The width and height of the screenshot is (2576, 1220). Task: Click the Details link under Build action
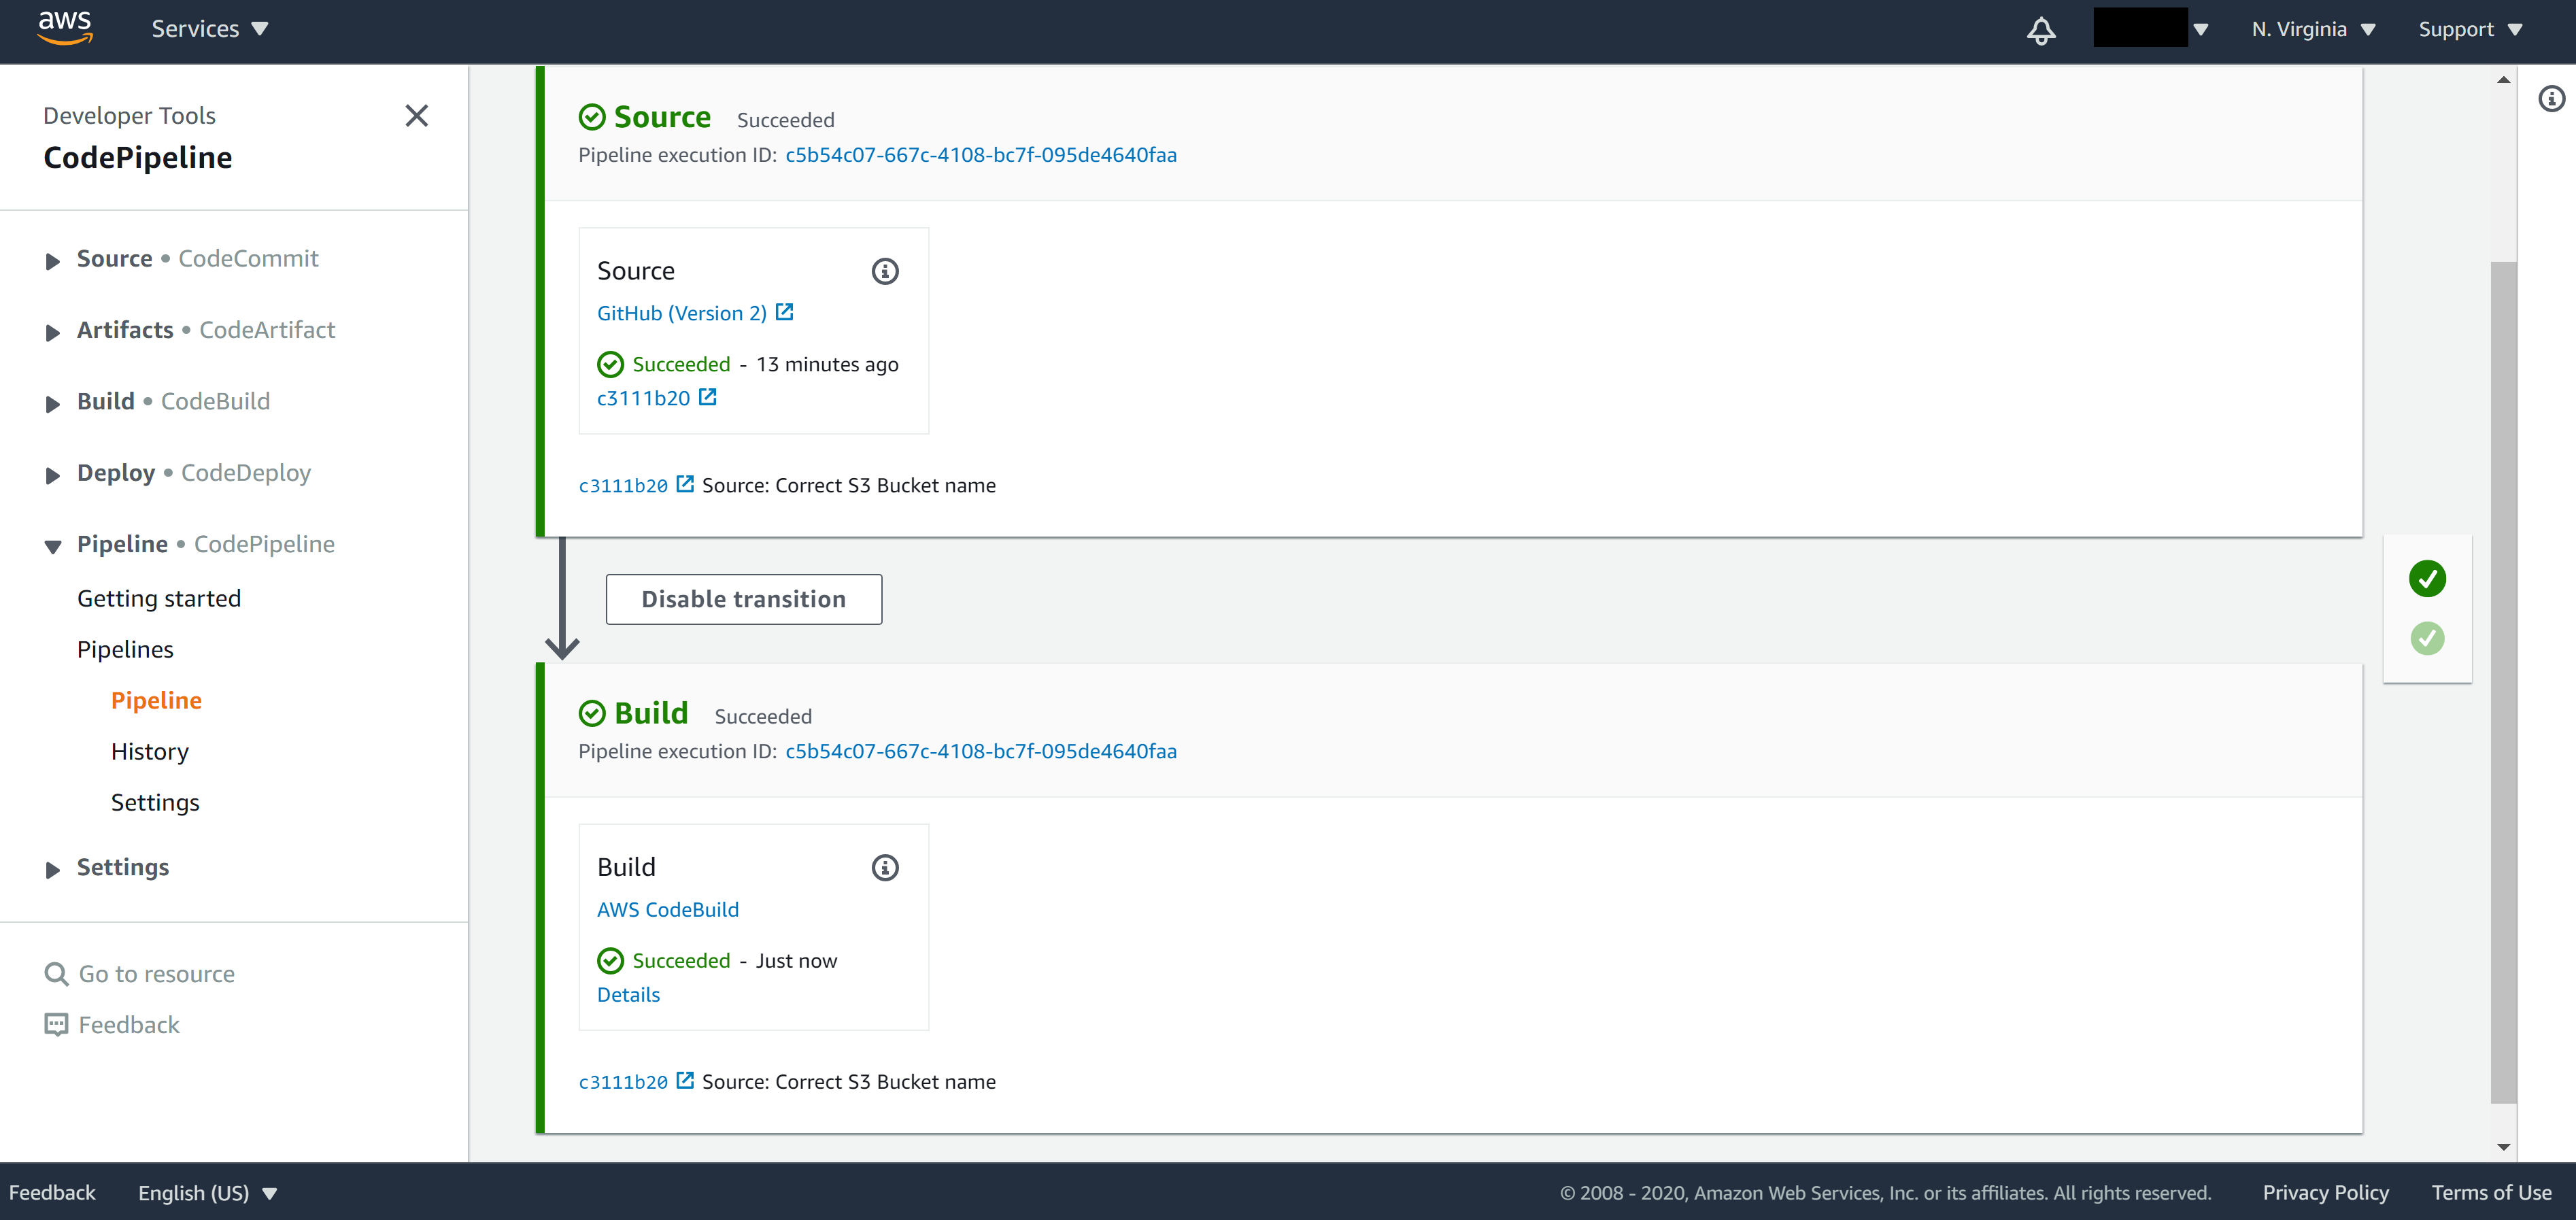click(x=628, y=994)
